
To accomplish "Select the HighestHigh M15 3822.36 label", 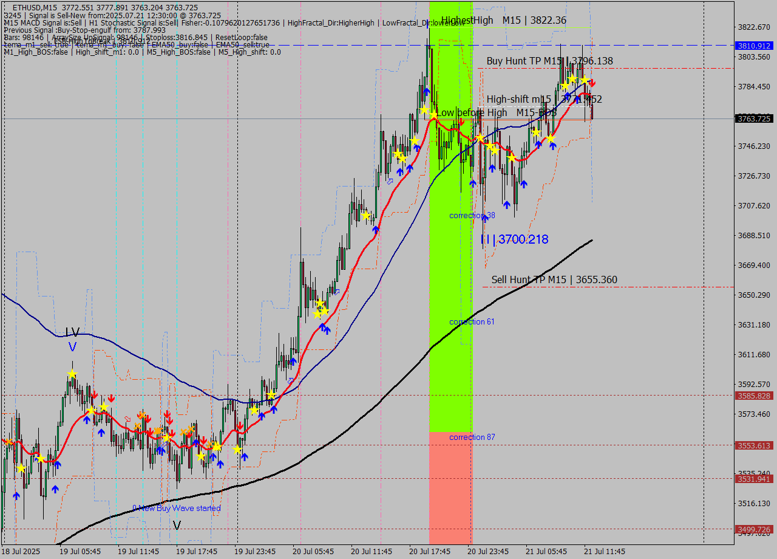I will tap(504, 21).
